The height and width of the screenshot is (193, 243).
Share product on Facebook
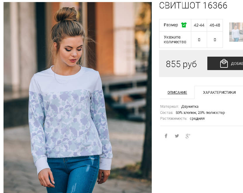point(166,136)
